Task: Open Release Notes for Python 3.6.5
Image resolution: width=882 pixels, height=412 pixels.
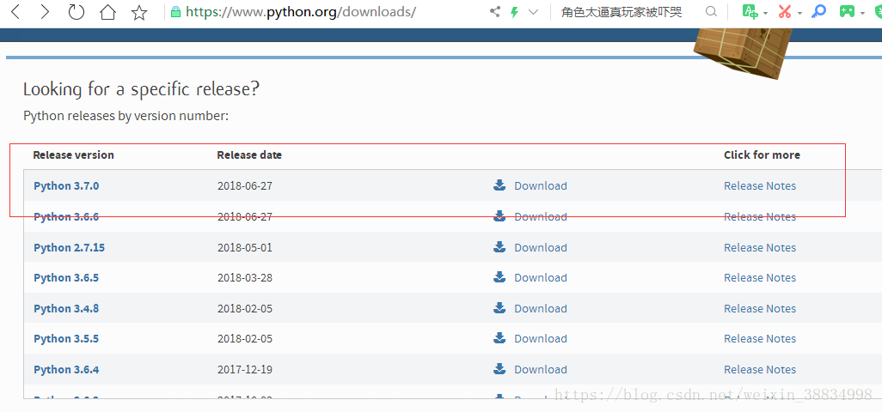Action: 760,278
